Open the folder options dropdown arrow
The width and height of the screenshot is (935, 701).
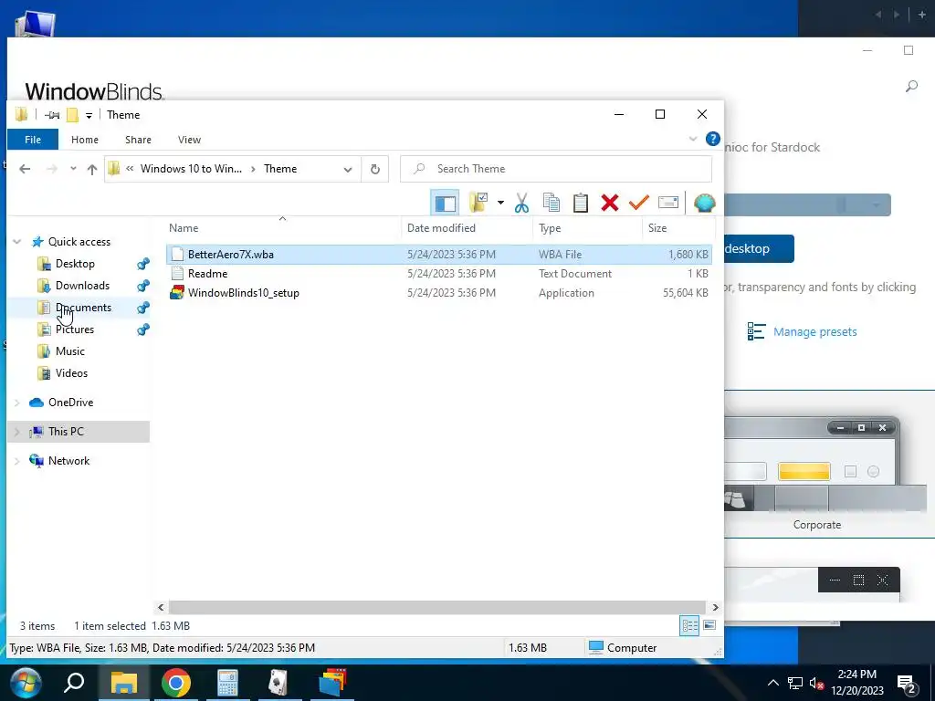tap(500, 204)
